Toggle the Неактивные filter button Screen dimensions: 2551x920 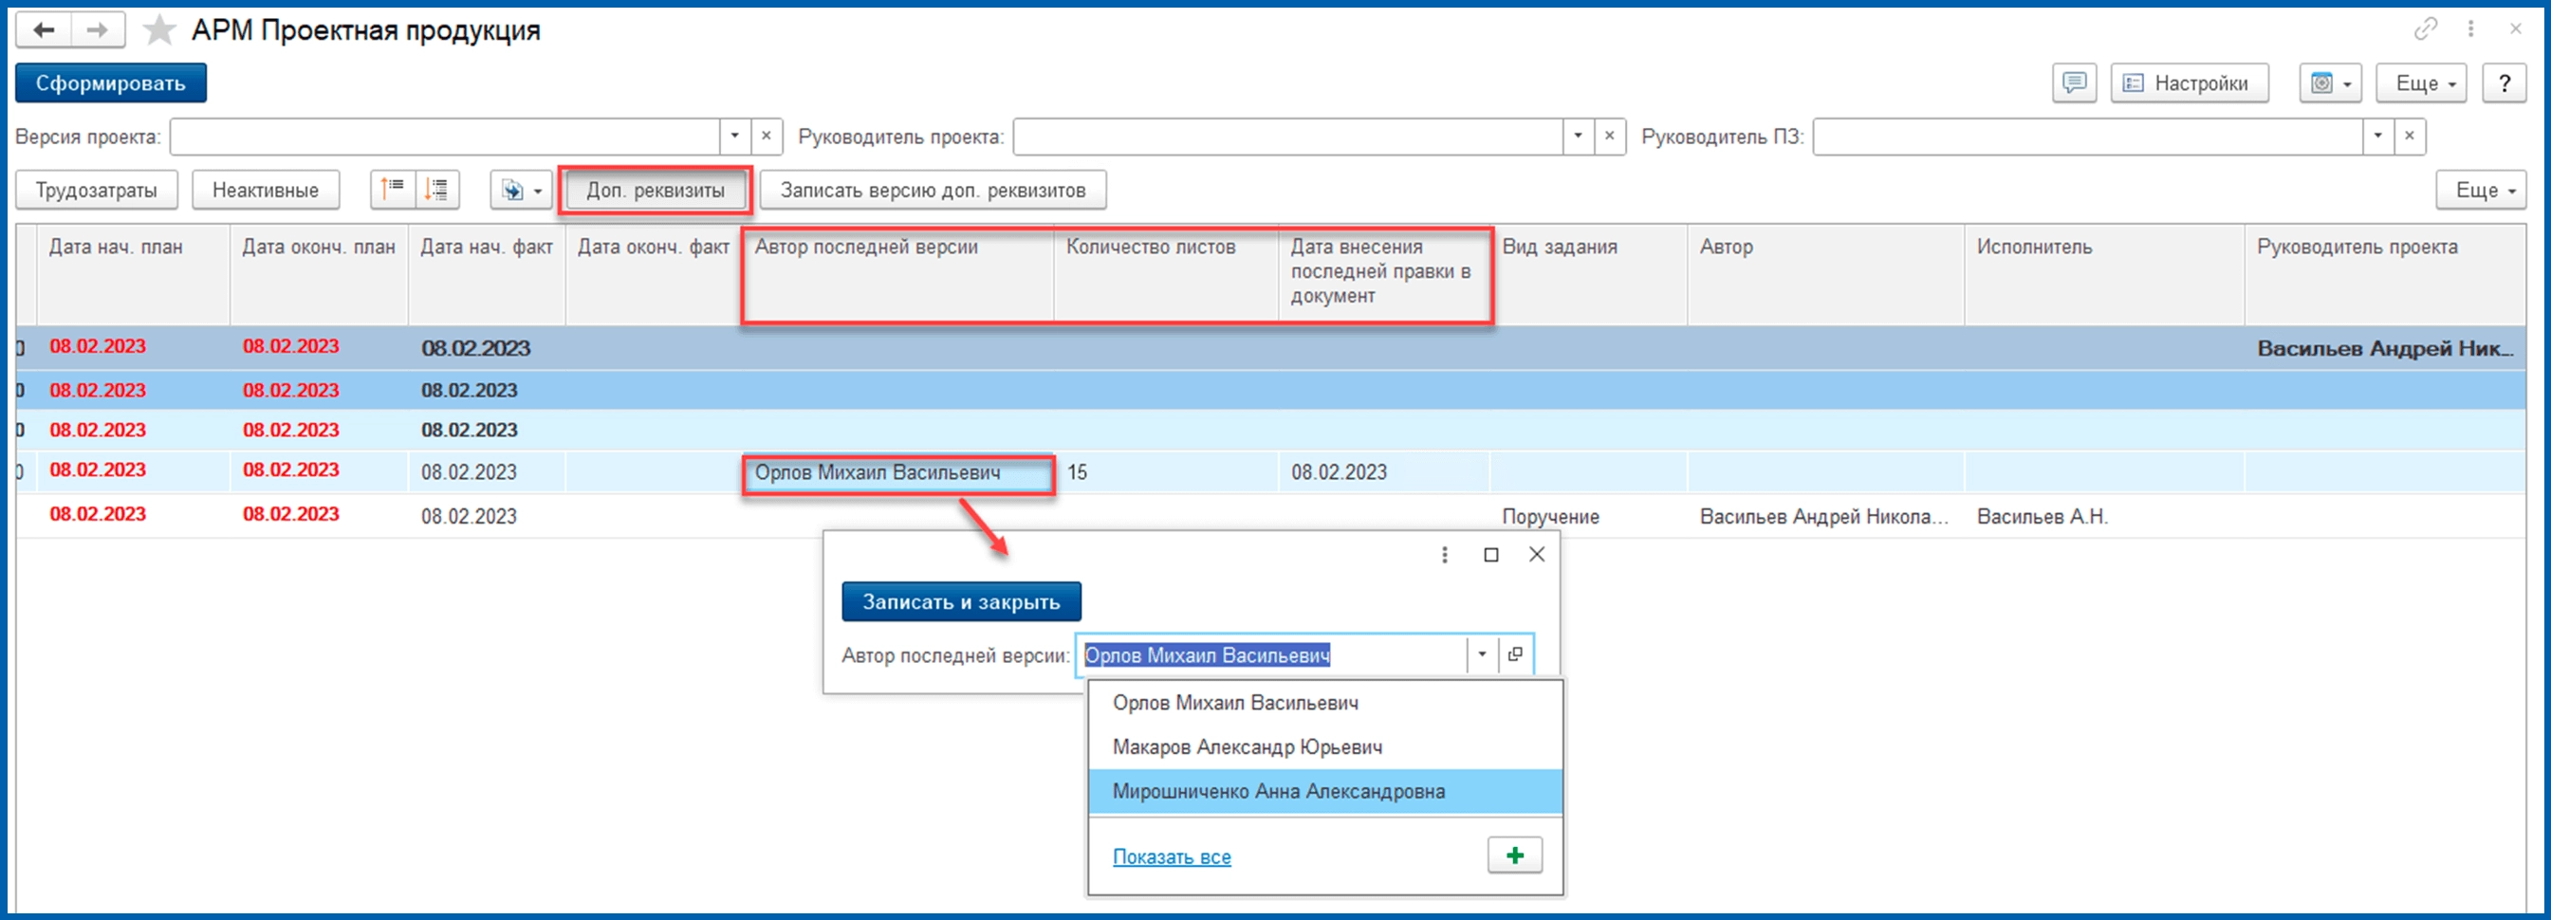(266, 190)
